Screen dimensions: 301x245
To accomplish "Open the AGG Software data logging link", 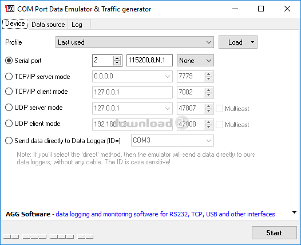I will (x=165, y=214).
